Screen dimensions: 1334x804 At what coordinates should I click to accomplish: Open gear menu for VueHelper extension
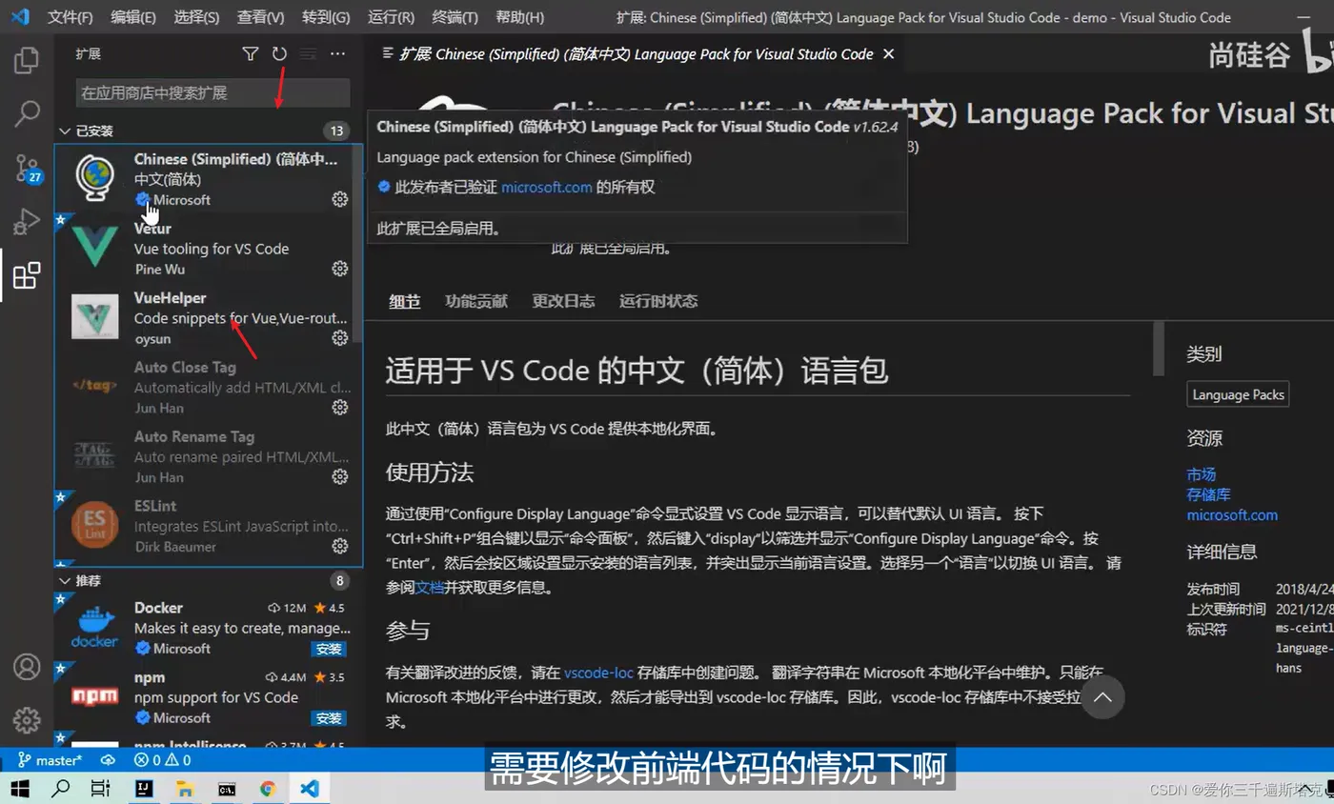pyautogui.click(x=339, y=338)
